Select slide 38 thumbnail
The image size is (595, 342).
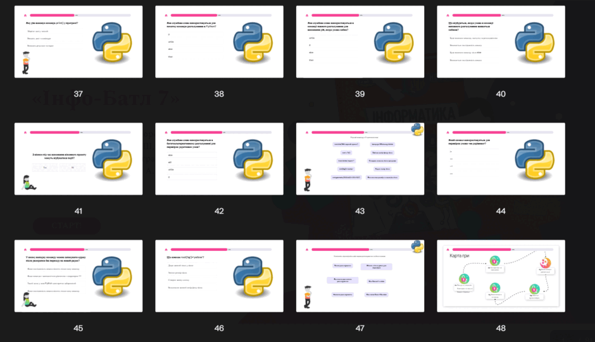pyautogui.click(x=220, y=42)
